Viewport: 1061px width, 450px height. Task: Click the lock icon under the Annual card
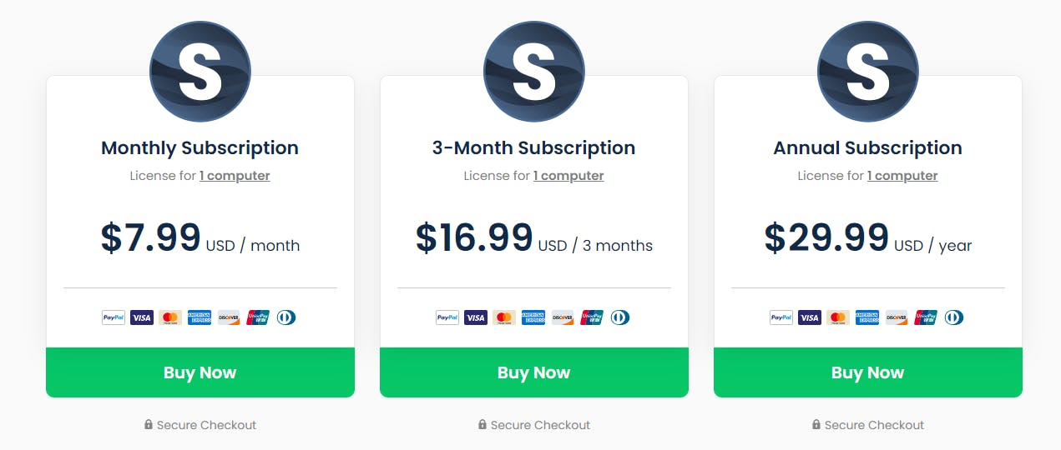(816, 425)
